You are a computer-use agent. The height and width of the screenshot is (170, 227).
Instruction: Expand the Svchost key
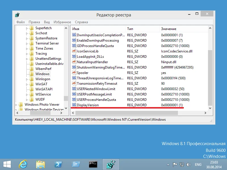click(x=27, y=33)
